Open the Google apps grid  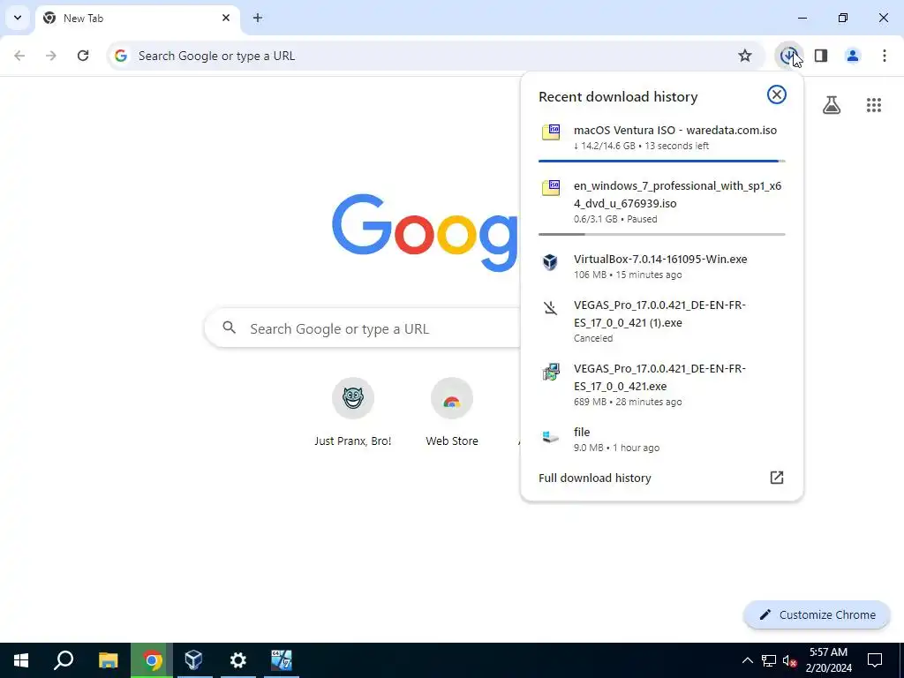tap(874, 105)
